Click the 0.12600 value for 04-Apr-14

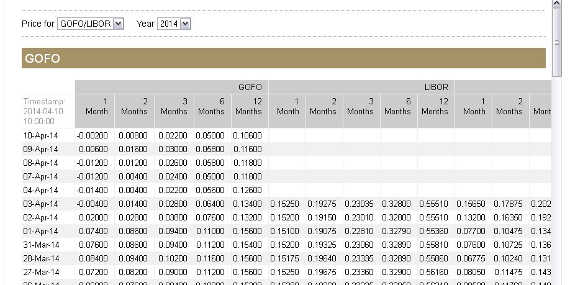tap(247, 190)
